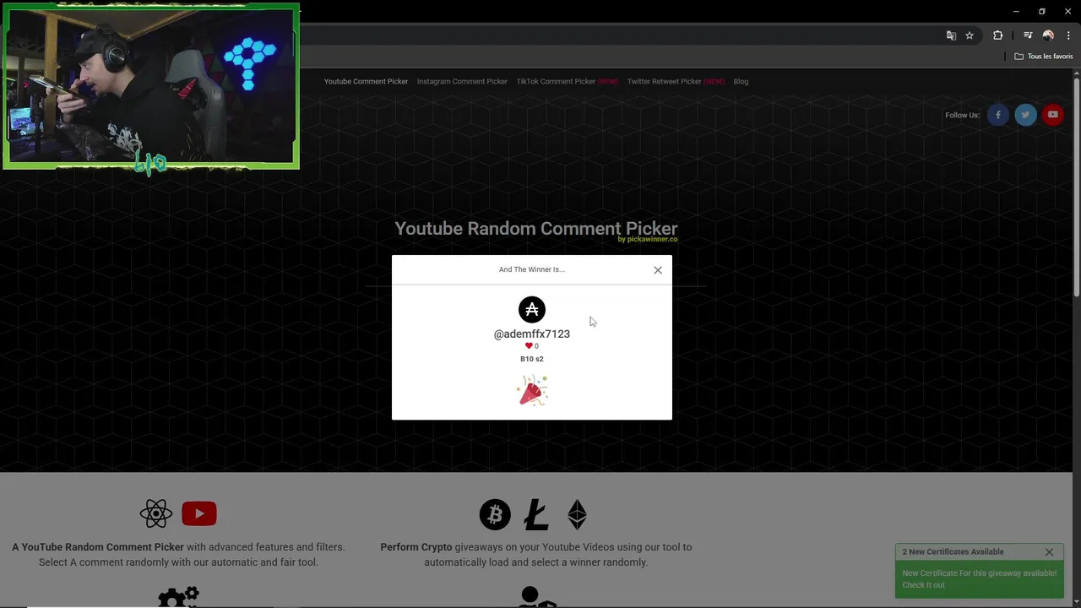Screen dimensions: 1081x608
Task: Follow on YouTube icon
Action: pyautogui.click(x=1052, y=115)
